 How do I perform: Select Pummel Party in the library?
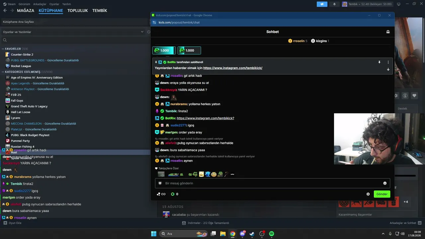click(x=20, y=141)
